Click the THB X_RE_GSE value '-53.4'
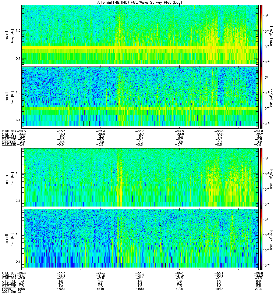The height and width of the screenshot is (294, 276). [100, 131]
